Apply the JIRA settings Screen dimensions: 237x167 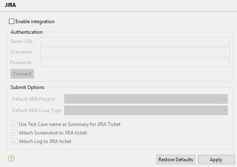[216, 159]
